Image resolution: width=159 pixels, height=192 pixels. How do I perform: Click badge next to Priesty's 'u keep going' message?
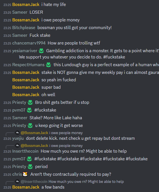[x=30, y=126]
